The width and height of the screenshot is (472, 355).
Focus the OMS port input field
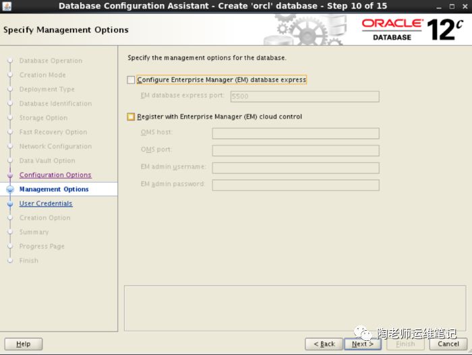point(295,151)
